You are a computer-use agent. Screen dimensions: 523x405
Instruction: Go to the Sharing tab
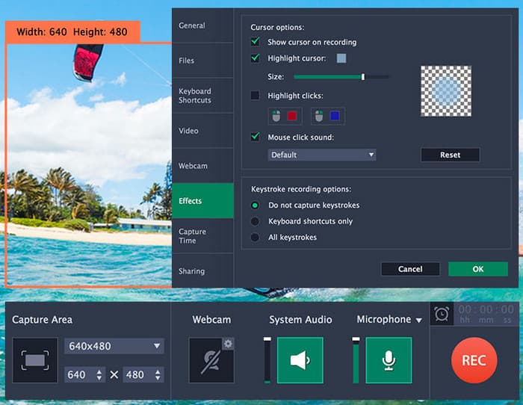(x=202, y=271)
